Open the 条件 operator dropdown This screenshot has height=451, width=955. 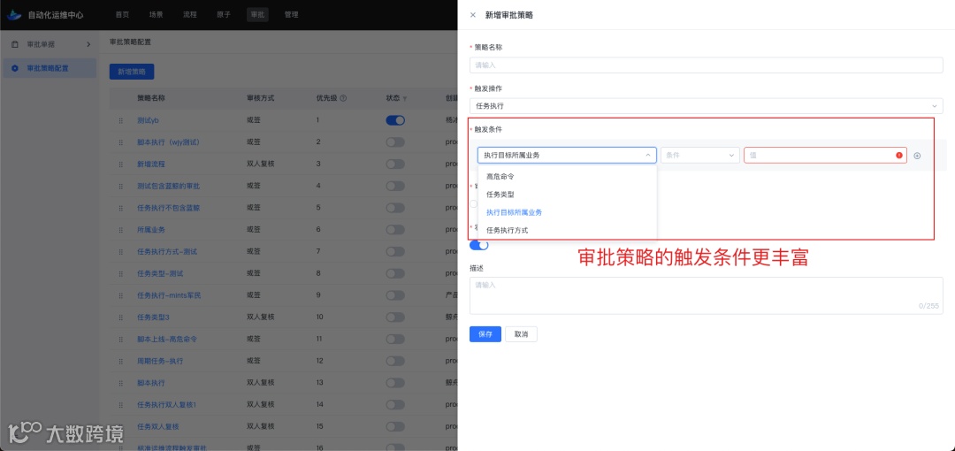[x=699, y=156]
